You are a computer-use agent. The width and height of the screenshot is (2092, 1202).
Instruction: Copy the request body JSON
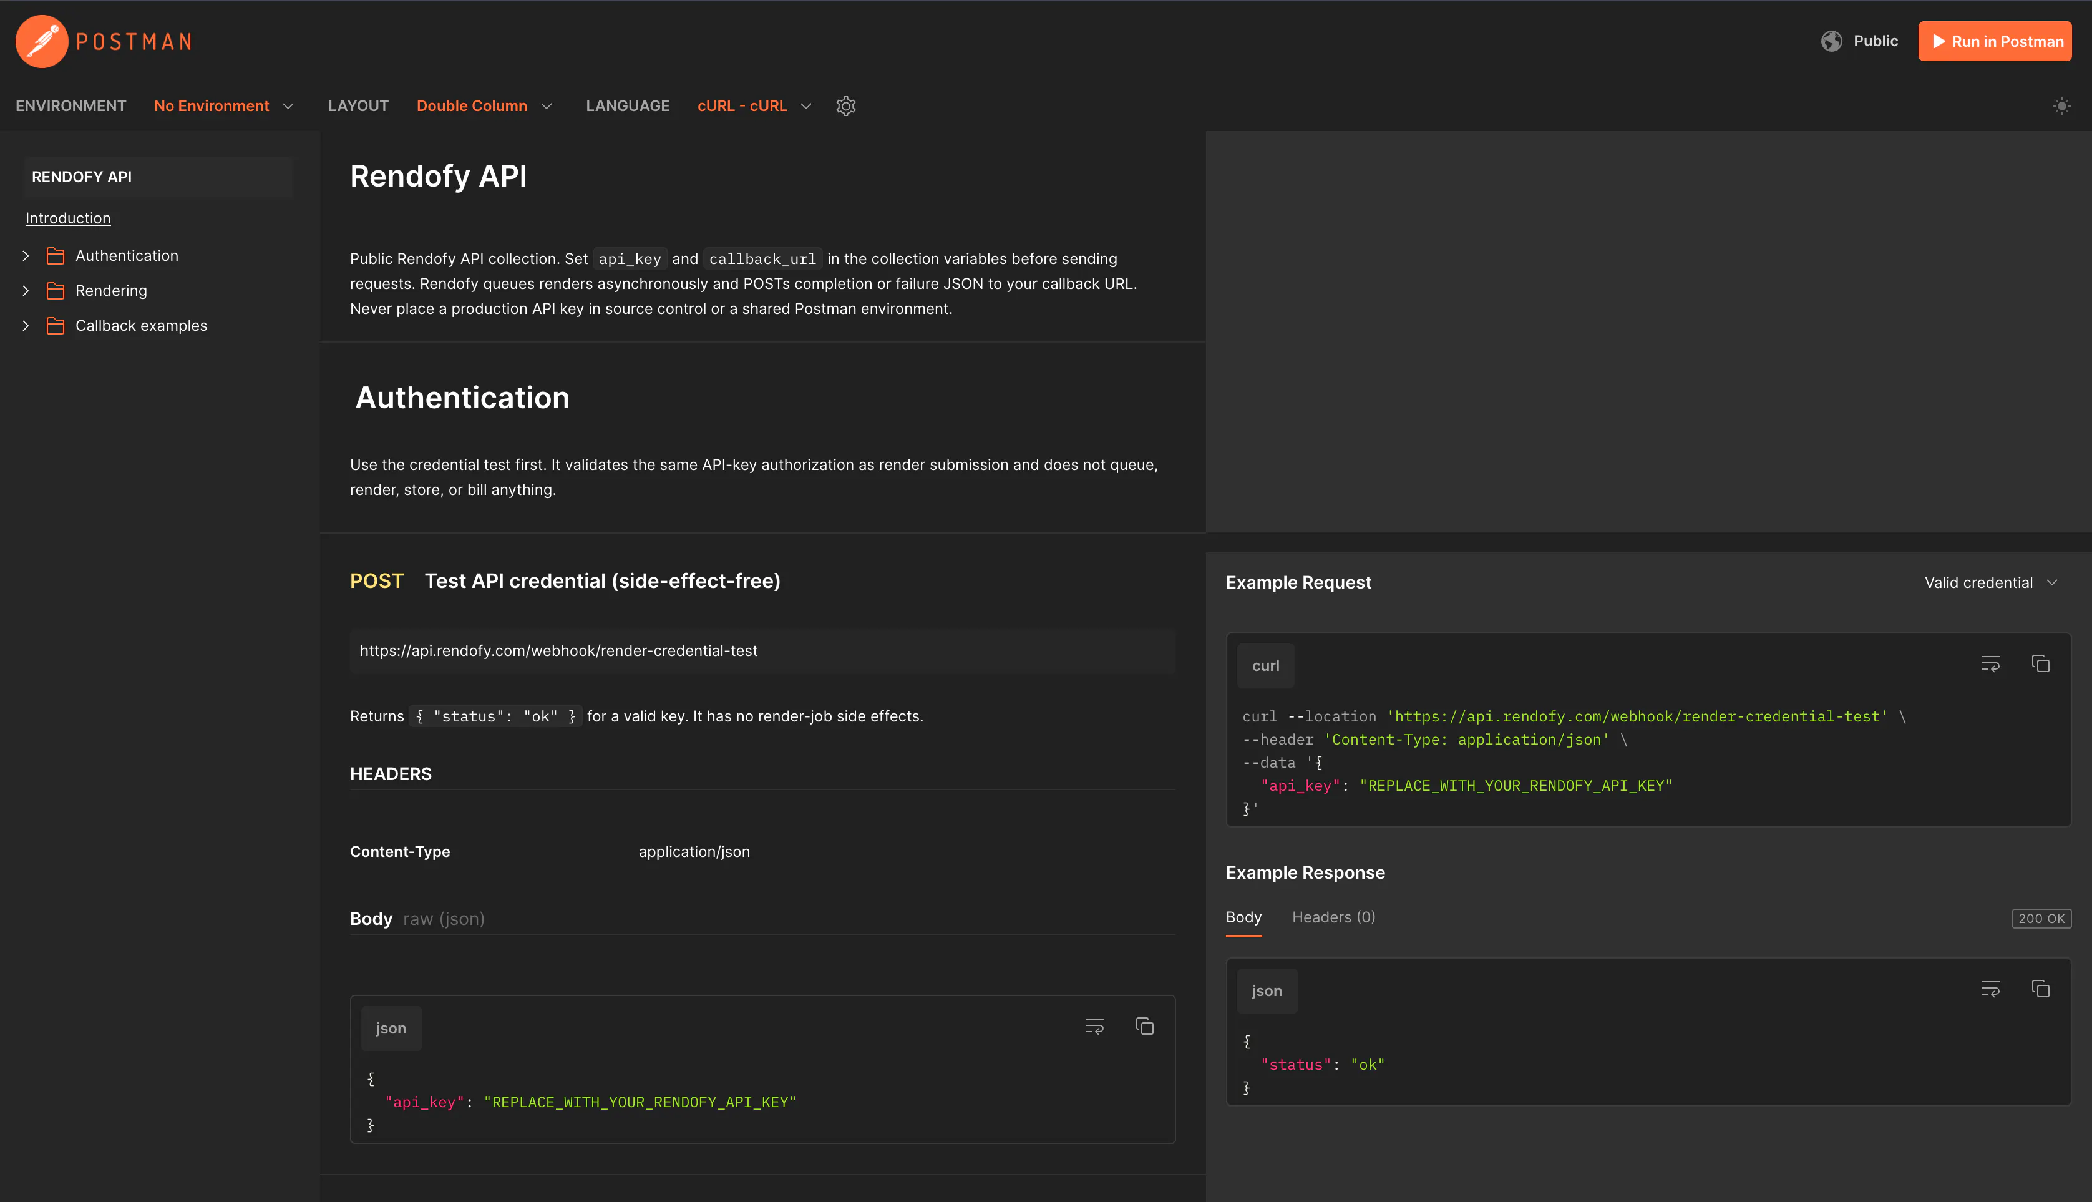click(1145, 1026)
